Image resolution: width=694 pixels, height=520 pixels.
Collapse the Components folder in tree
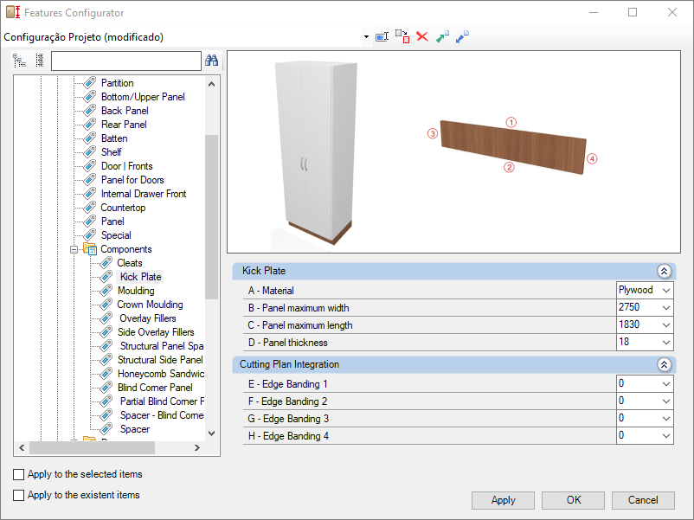click(74, 249)
